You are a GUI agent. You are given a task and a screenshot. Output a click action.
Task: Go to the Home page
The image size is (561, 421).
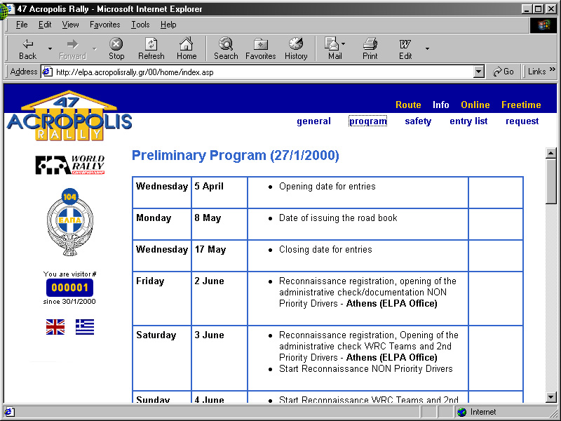coord(187,48)
